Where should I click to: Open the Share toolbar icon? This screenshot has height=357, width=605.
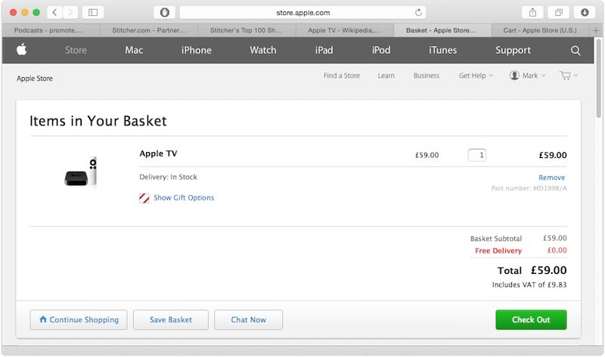[x=532, y=12]
